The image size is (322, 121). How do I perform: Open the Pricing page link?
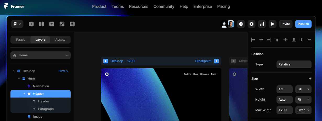coord(224,7)
